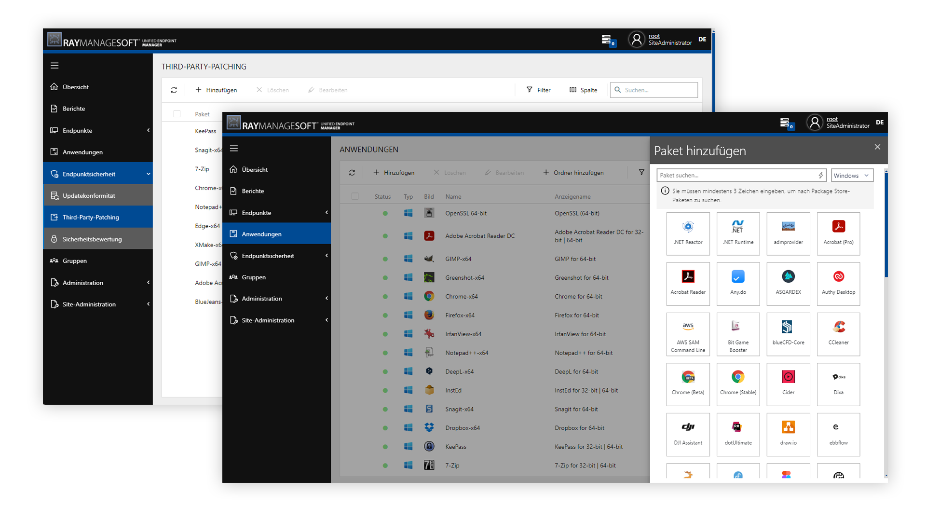The height and width of the screenshot is (521, 926).
Task: Select the IrfanView-x64 row
Action: click(x=495, y=334)
